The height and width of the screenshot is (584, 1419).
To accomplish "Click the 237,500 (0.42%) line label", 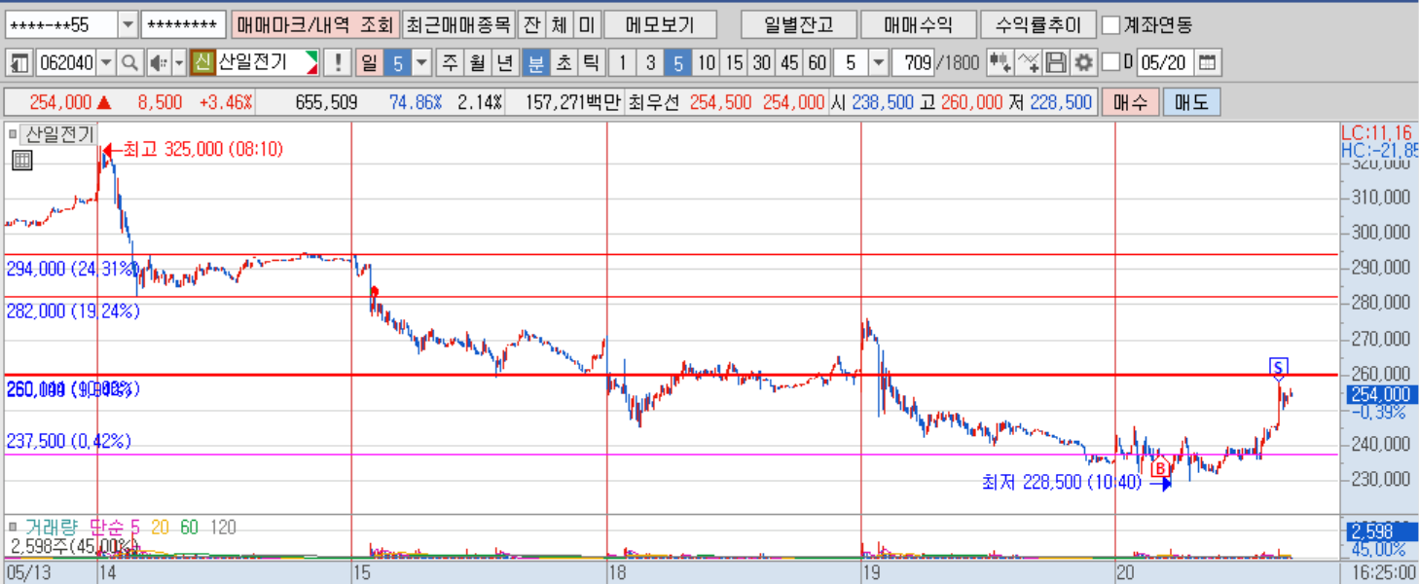I will coord(69,441).
